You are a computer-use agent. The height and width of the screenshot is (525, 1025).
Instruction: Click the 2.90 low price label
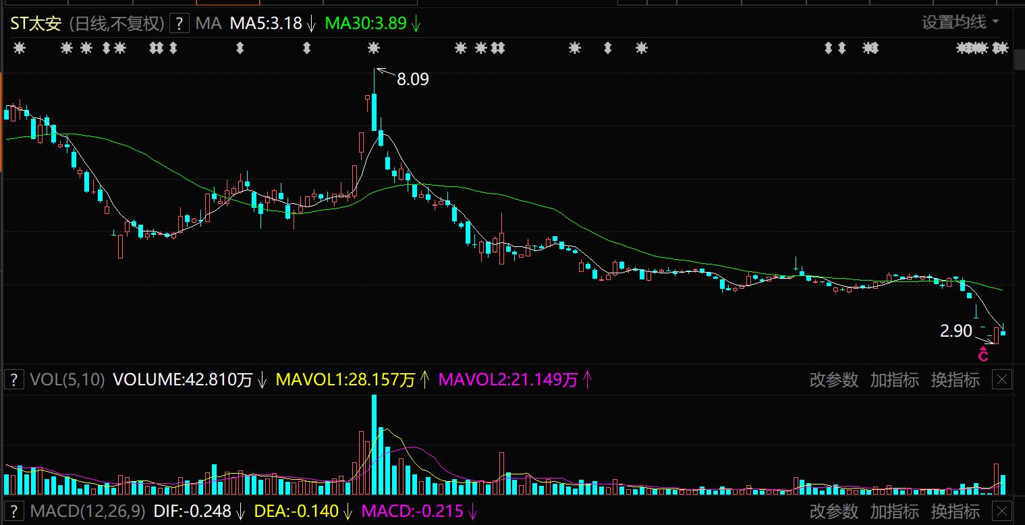coord(956,331)
